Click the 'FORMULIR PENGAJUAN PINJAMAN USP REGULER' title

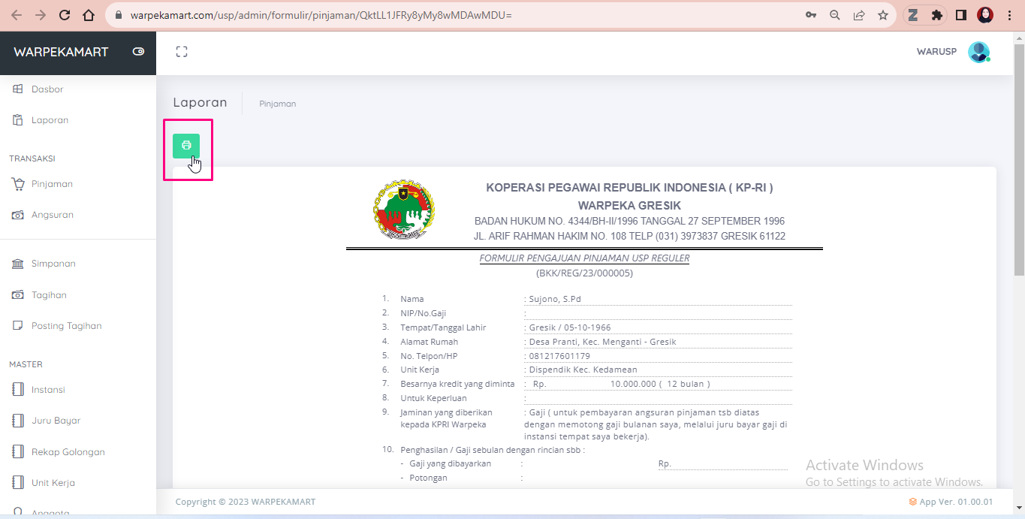point(584,258)
